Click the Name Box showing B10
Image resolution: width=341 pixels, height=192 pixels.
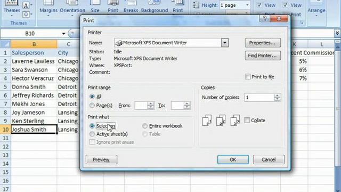tap(30, 34)
